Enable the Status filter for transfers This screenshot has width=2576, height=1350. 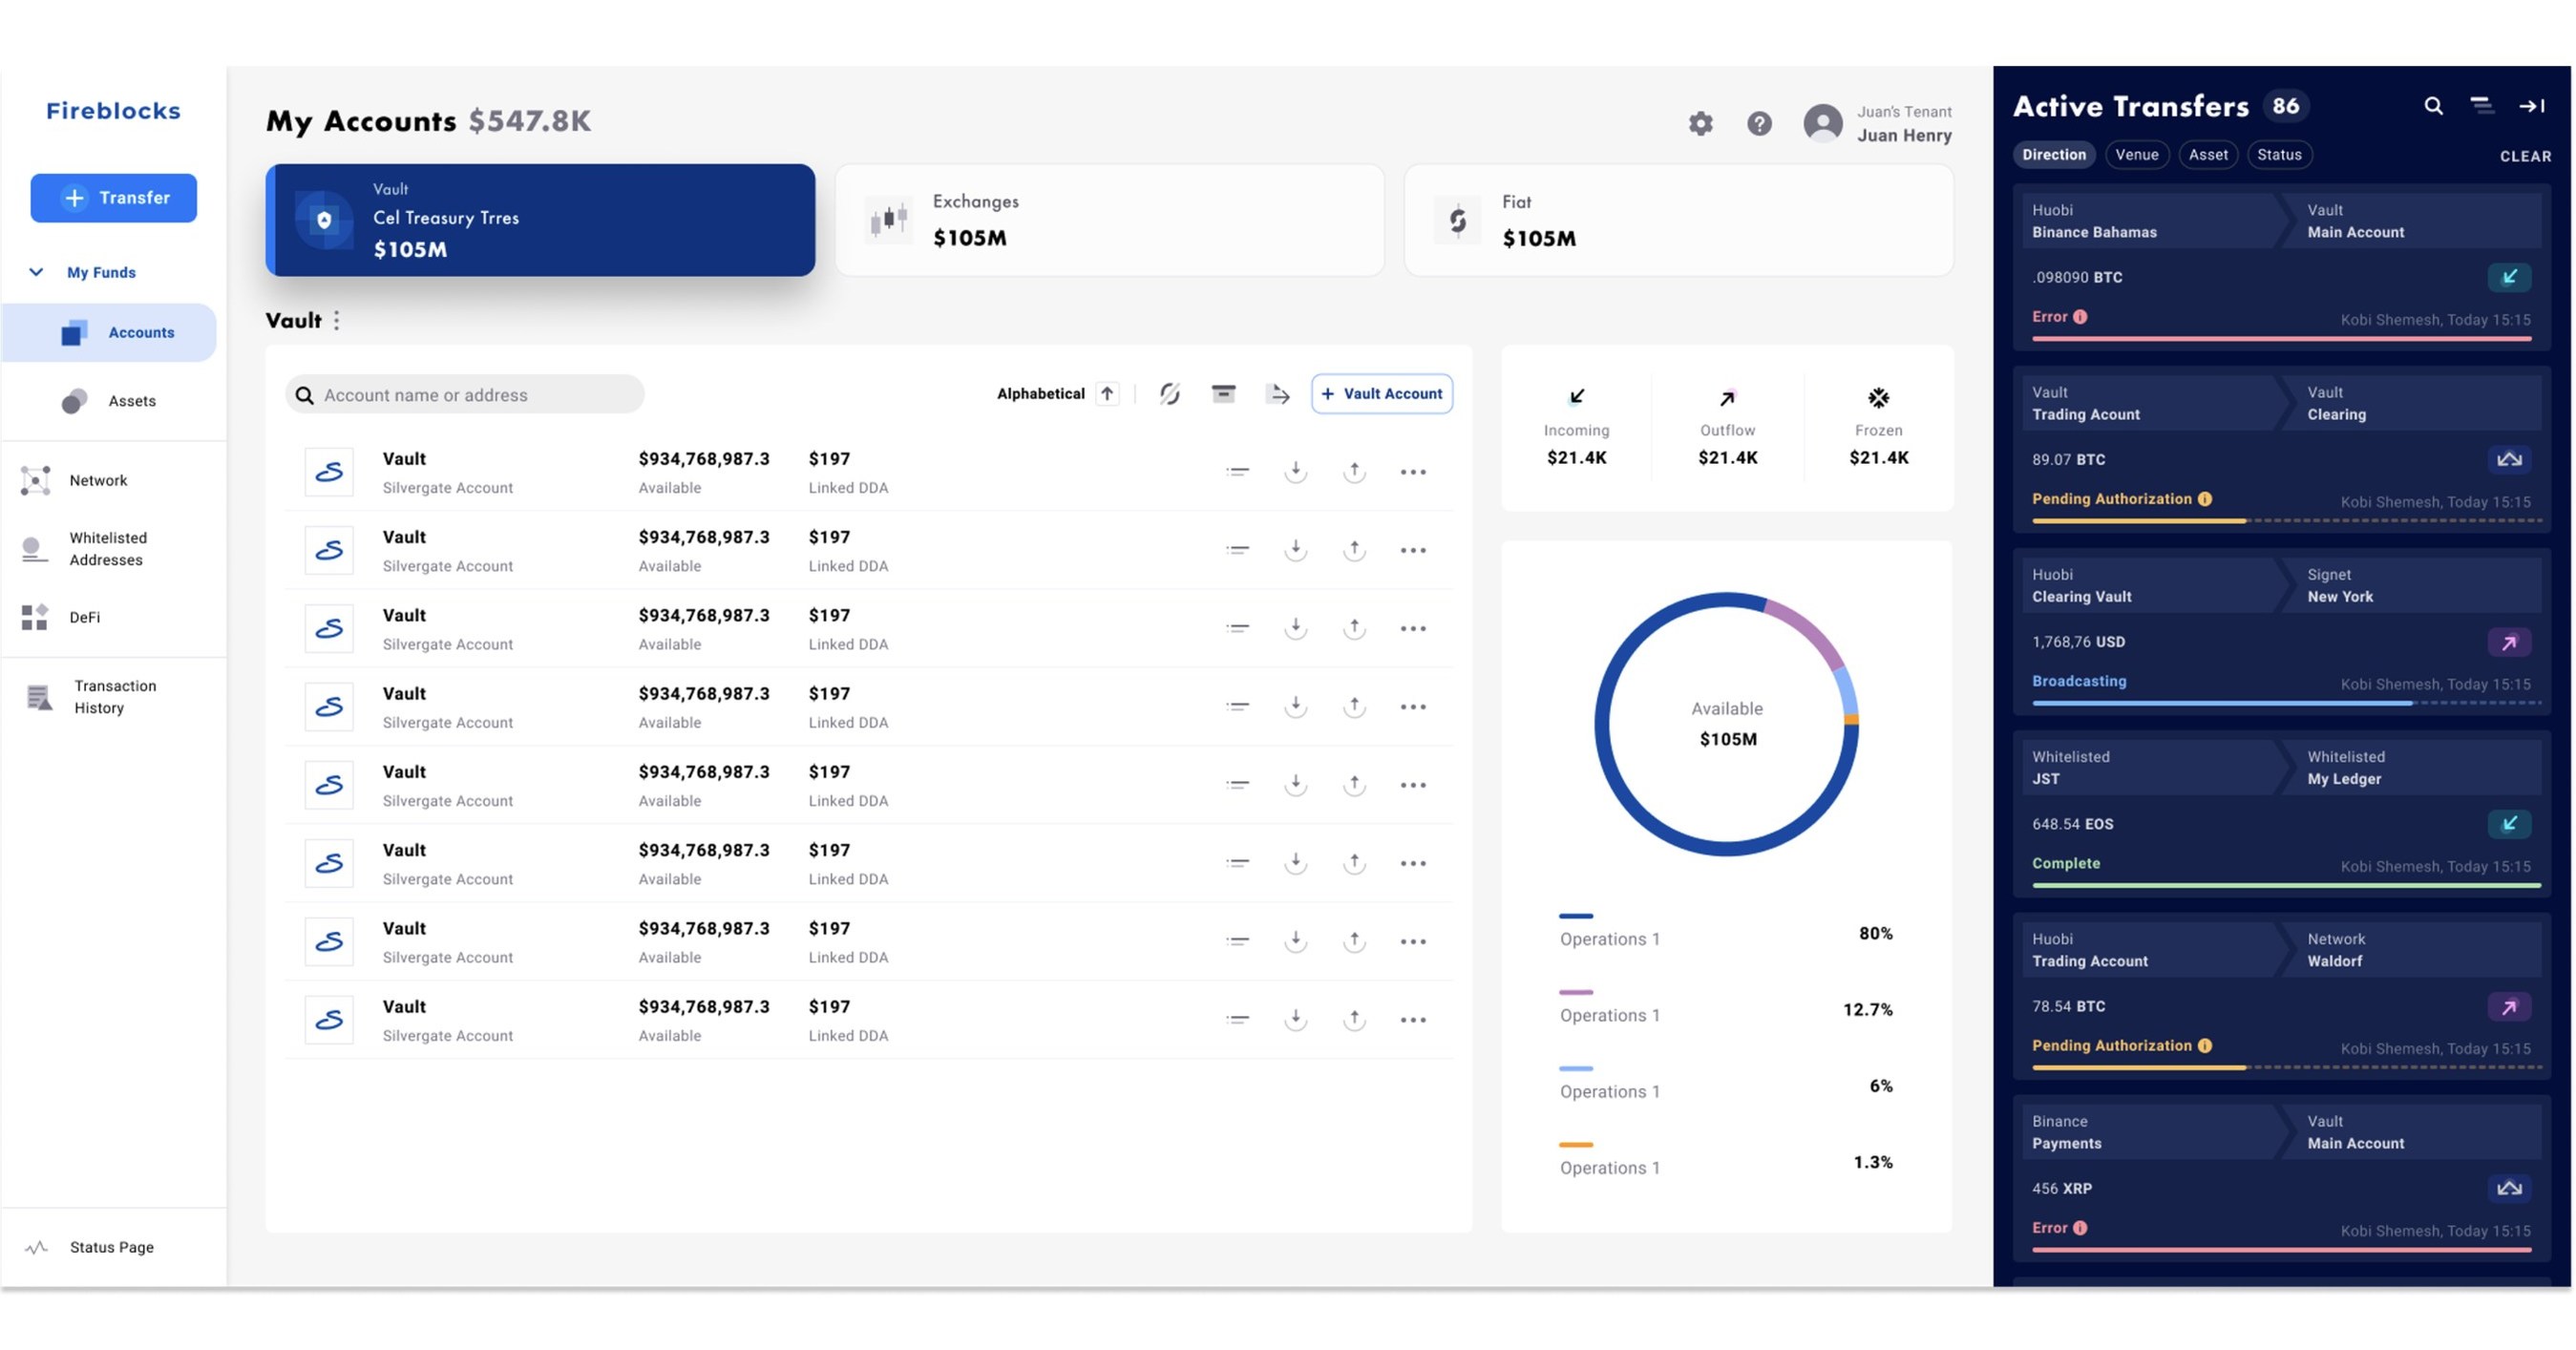click(x=2280, y=154)
